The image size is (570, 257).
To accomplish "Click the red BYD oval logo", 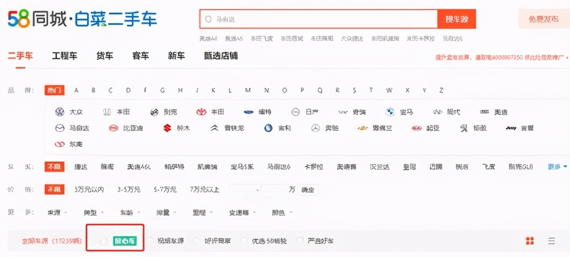I will pos(114,128).
